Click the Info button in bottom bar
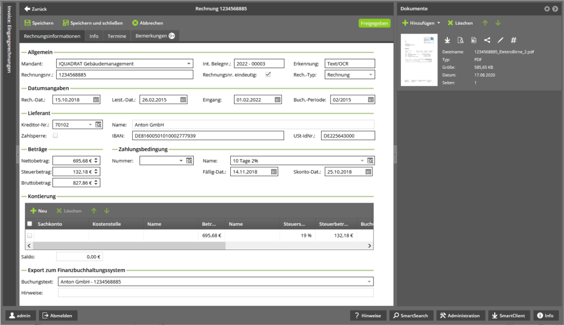Screen dimensions: 564x325 (546, 316)
